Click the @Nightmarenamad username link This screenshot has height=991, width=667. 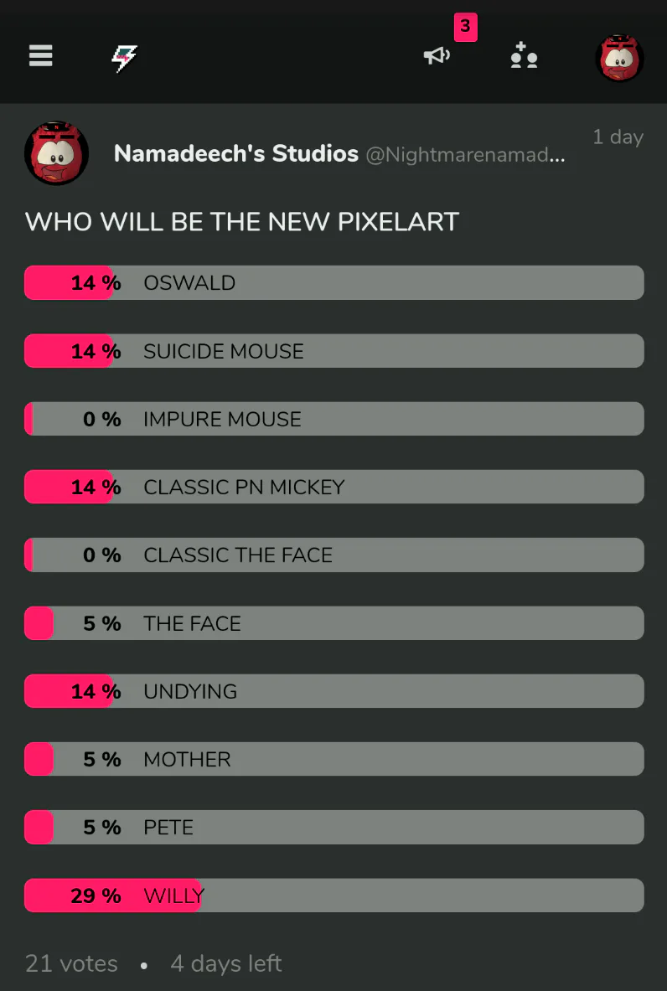(465, 155)
